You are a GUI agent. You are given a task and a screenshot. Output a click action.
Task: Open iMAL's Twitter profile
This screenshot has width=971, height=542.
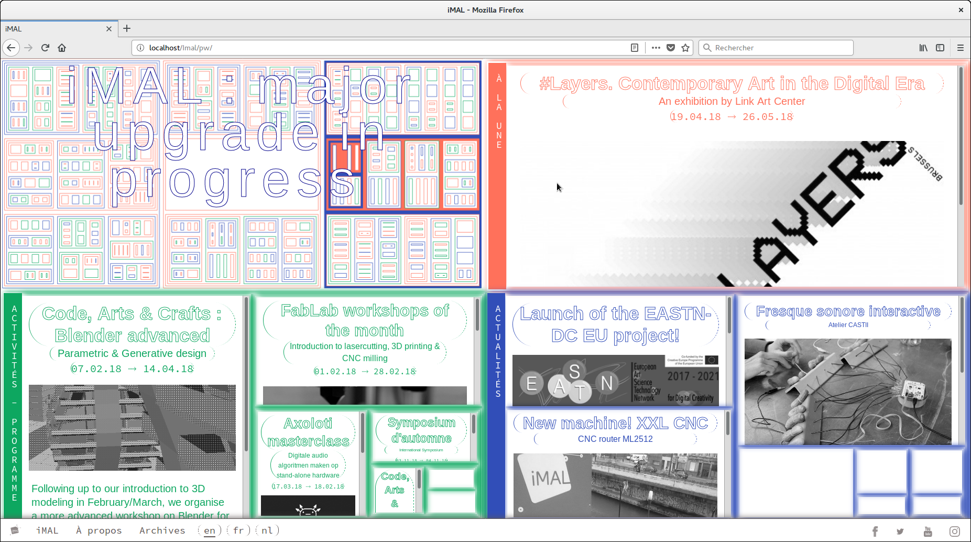(x=900, y=532)
